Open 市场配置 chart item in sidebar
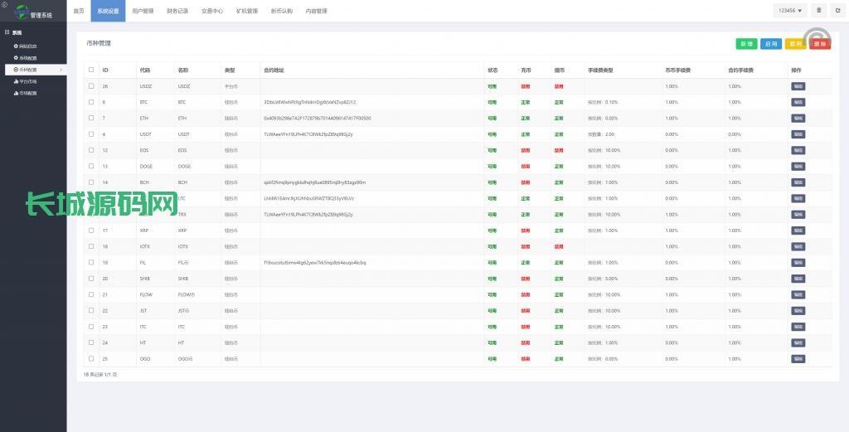Screen dimensions: 849x432 (27, 93)
